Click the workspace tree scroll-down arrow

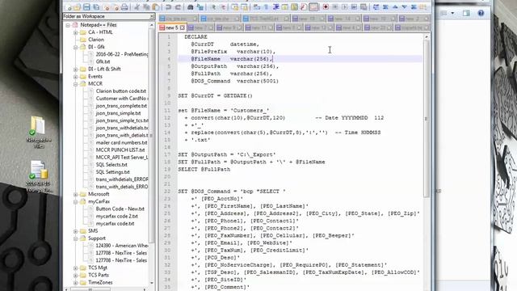coord(152,283)
